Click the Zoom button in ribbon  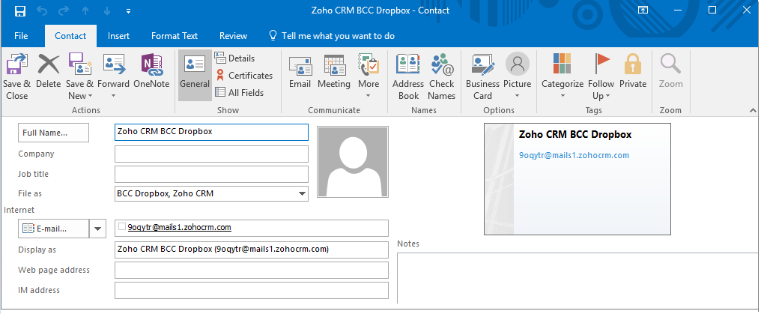[670, 72]
